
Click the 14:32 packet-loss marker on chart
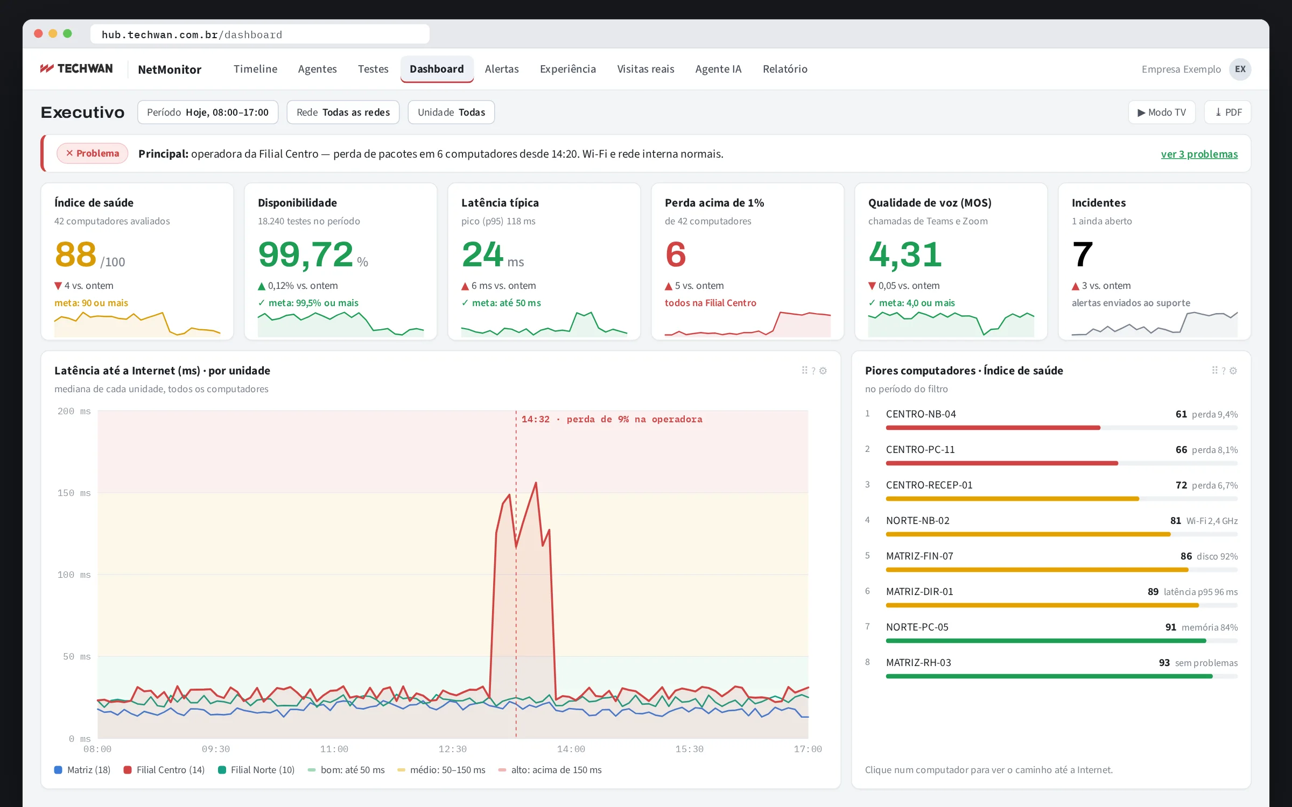612,419
